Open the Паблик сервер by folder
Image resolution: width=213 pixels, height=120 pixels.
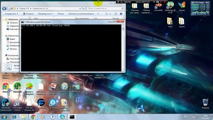146,8
